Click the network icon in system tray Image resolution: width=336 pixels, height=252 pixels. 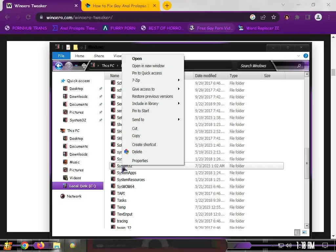pos(281,245)
